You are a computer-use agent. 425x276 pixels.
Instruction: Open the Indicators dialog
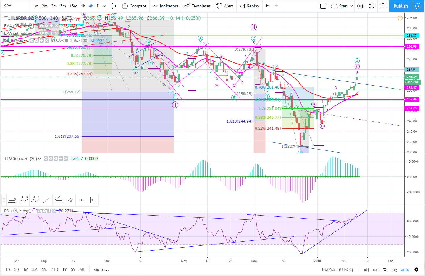[165, 6]
